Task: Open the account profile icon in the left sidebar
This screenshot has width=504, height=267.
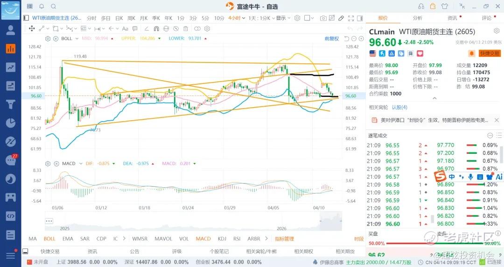Action: (x=11, y=30)
